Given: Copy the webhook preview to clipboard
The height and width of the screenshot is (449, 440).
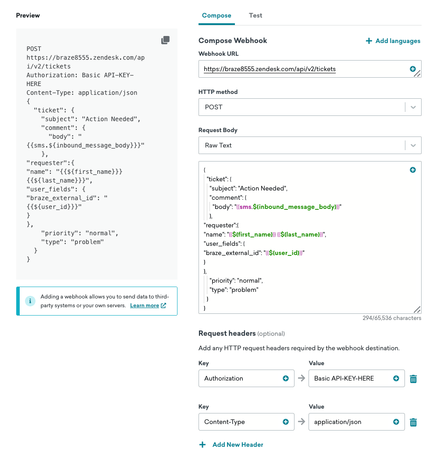Looking at the screenshot, I should (165, 40).
